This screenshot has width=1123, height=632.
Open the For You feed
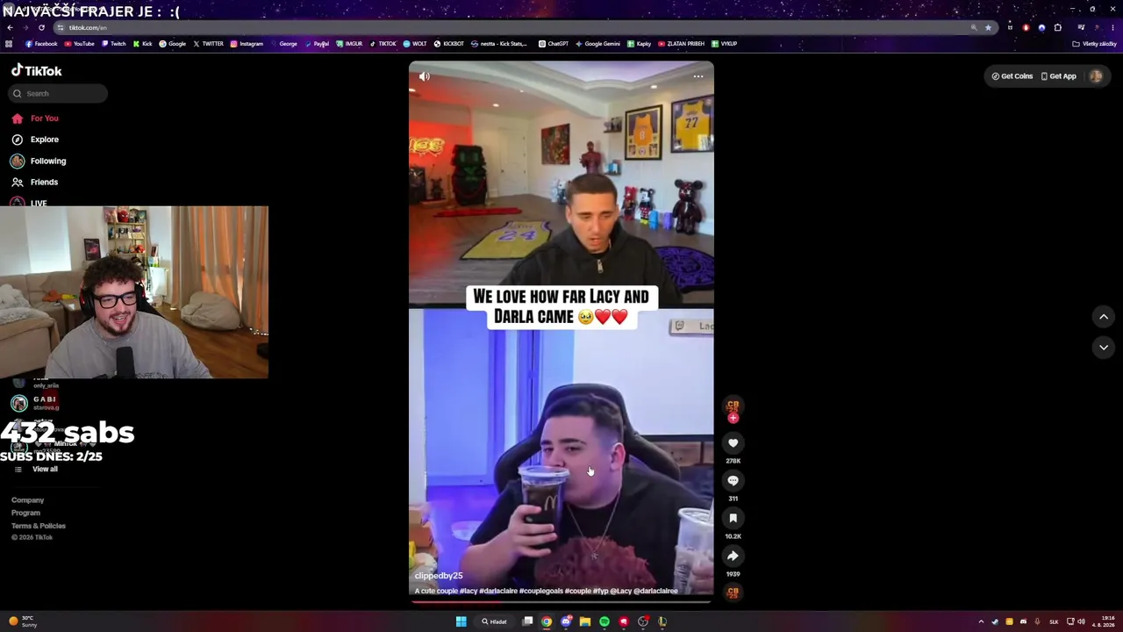click(x=35, y=118)
